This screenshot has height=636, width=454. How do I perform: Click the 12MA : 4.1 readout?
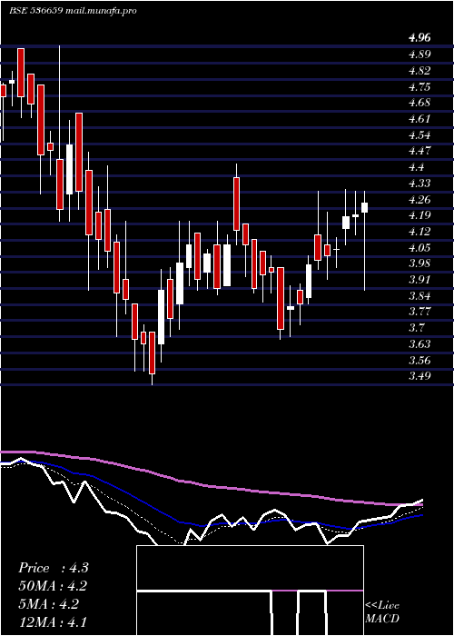point(53,621)
